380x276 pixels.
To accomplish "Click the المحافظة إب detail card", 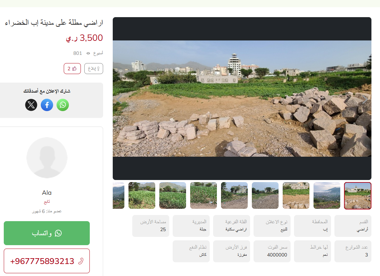I will (x=312, y=226).
